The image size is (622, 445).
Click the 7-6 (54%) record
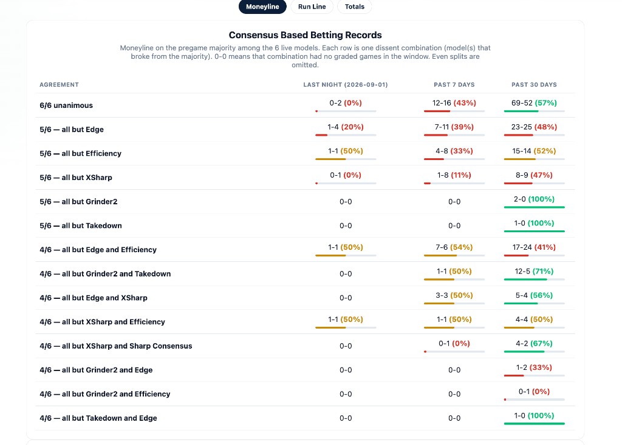[x=454, y=247]
